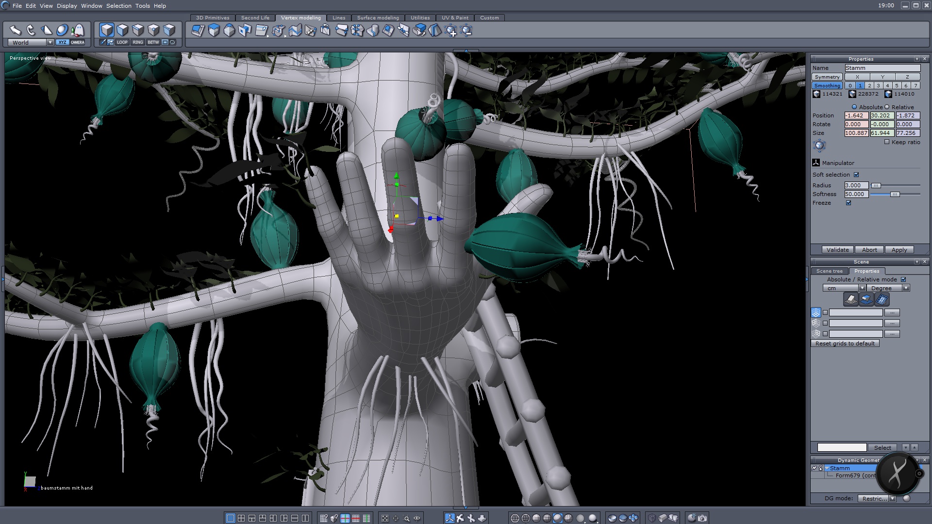Screen dimensions: 932x524
Task: Open the World coordinate system dropdown
Action: (50, 43)
